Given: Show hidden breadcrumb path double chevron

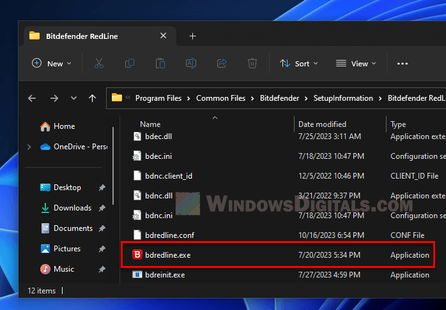Looking at the screenshot, I should 128,98.
